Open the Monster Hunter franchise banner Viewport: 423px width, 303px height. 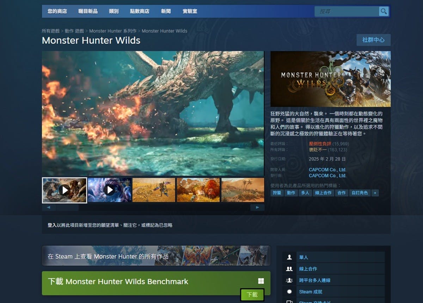156,256
